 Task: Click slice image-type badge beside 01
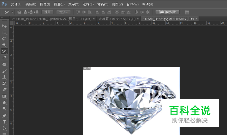tap(89, 68)
